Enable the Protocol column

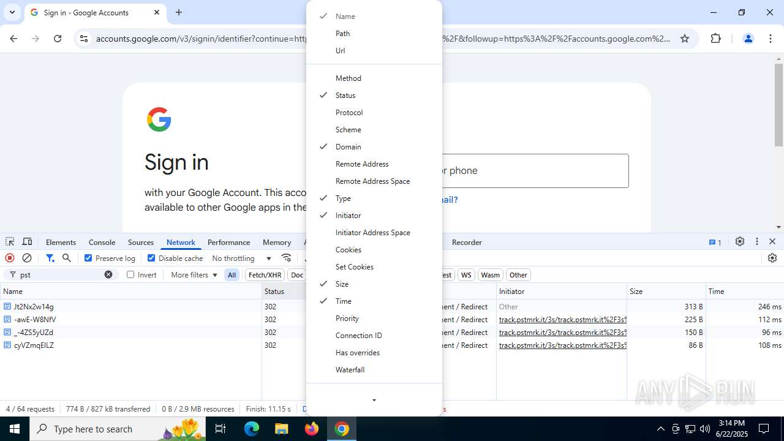[x=374, y=113]
